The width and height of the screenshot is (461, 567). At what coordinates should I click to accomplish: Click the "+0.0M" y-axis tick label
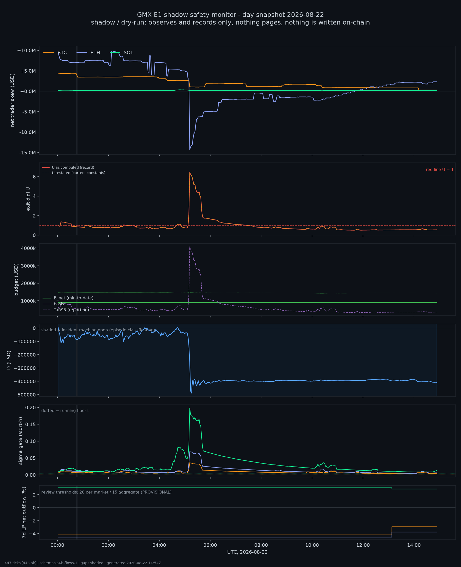tap(28, 92)
